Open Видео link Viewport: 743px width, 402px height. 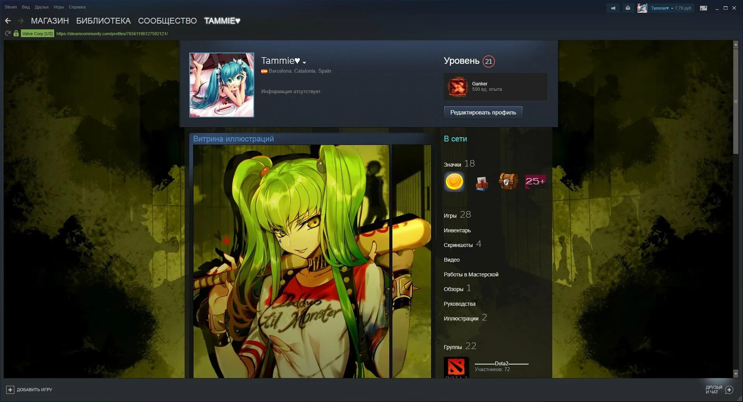point(452,260)
